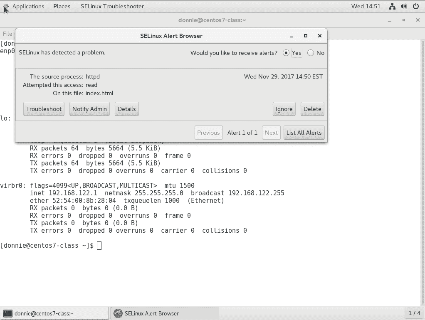This screenshot has width=425, height=320.
Task: Delete the current alert
Action: (x=312, y=109)
